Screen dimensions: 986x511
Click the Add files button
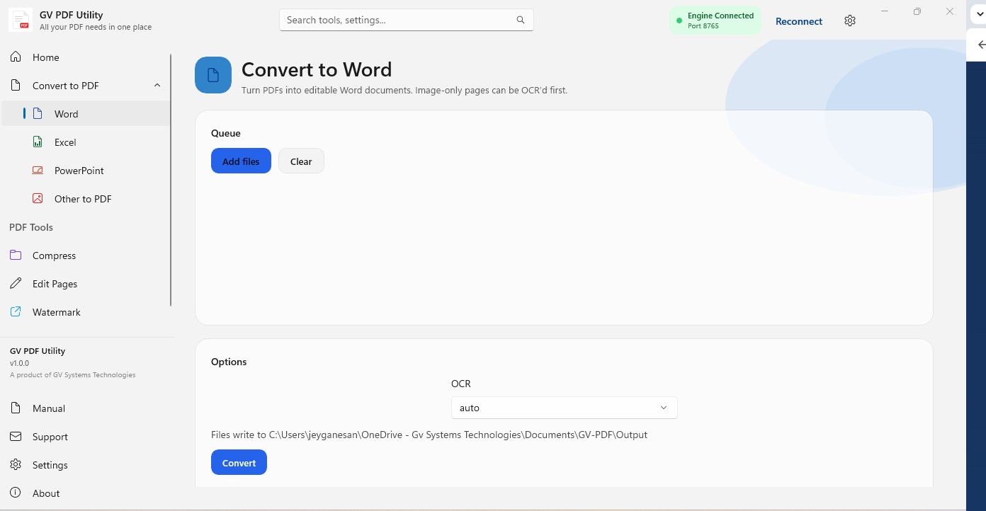tap(241, 161)
